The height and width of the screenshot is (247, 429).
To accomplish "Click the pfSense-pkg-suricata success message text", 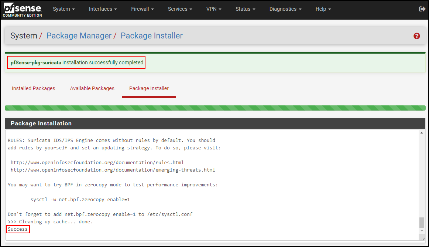I will 77,62.
